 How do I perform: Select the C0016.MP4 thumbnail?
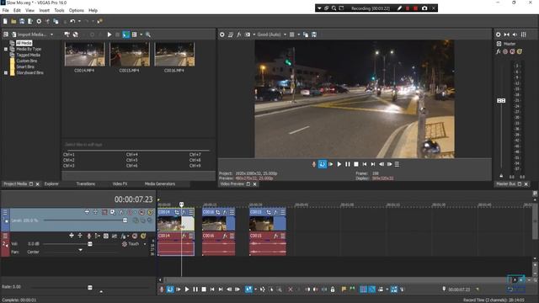[x=174, y=54]
